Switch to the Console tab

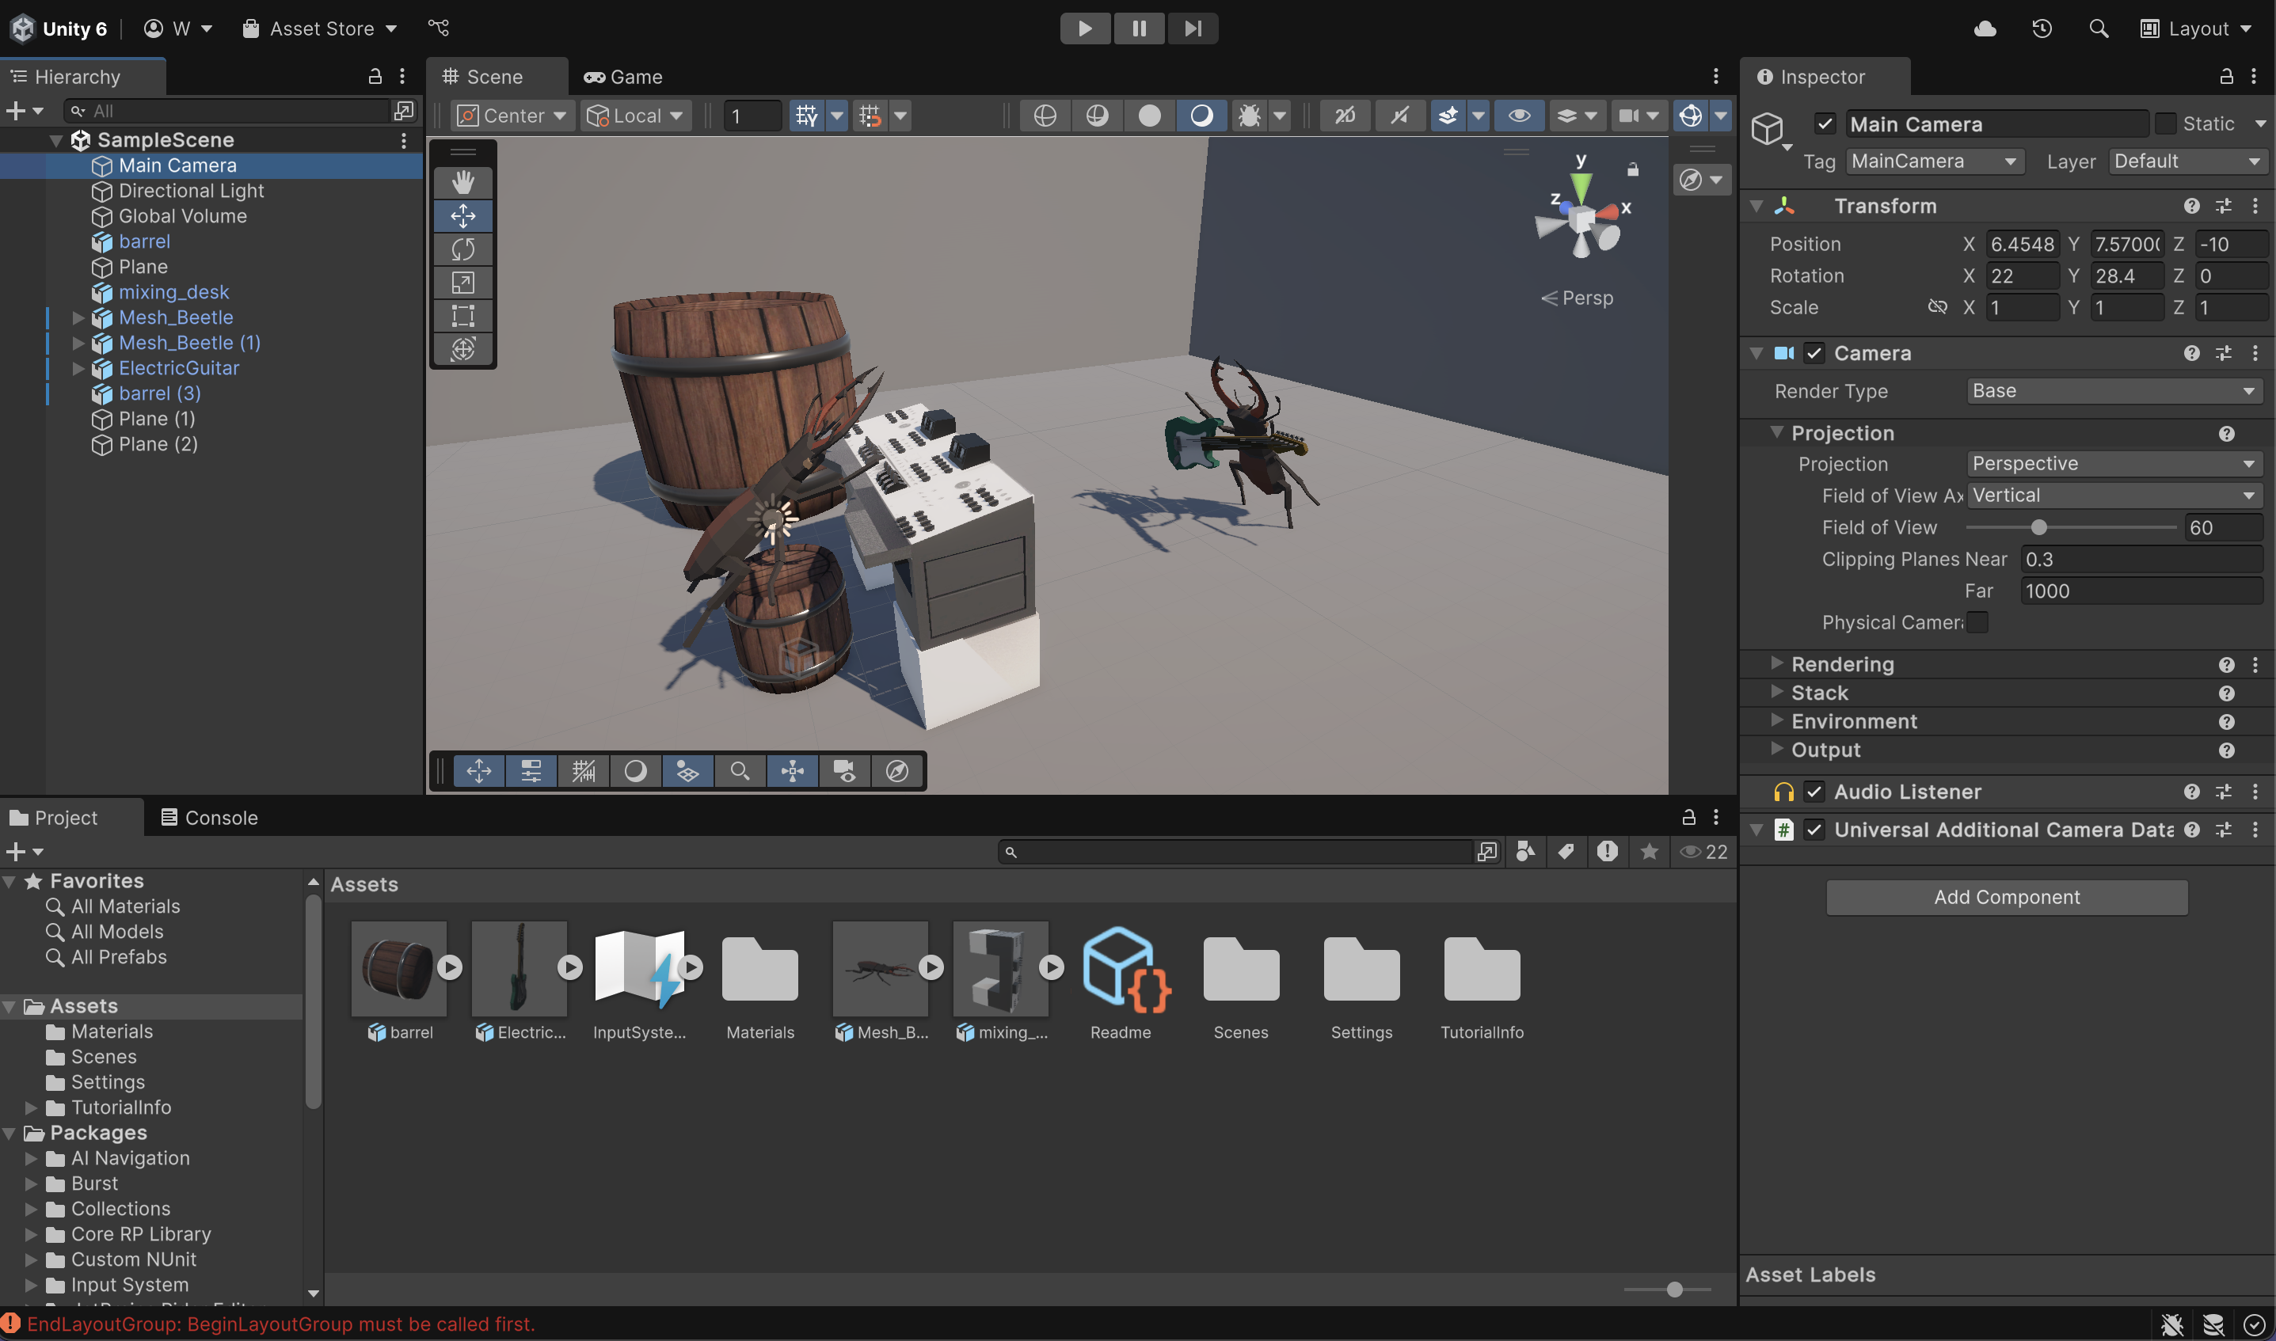[x=210, y=818]
